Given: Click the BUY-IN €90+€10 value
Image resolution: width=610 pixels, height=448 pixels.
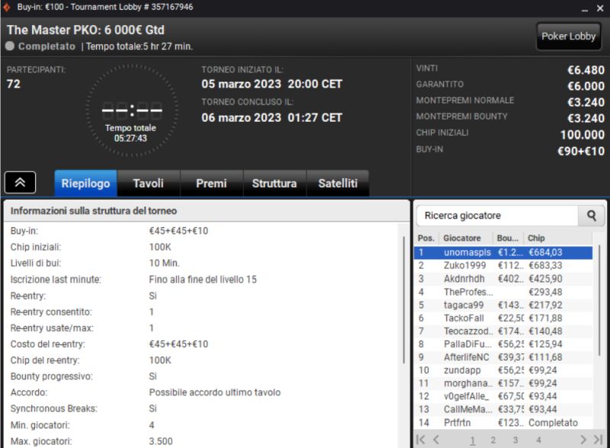Looking at the screenshot, I should pos(581,151).
